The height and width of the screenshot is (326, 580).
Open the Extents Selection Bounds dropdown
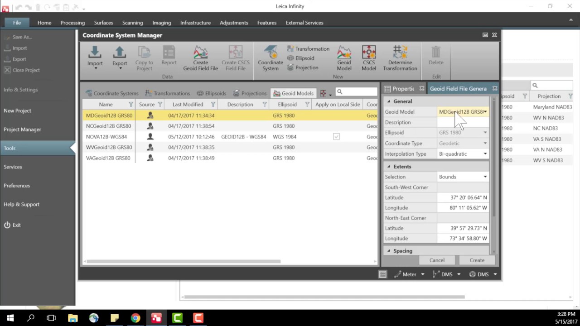tap(485, 177)
